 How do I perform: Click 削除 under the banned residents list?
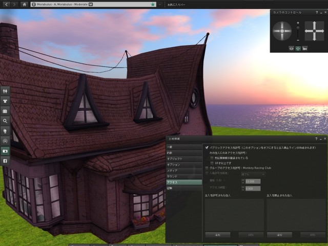(x=313, y=235)
